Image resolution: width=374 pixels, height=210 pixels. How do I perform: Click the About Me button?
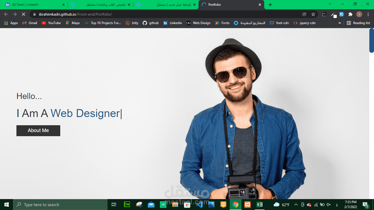pos(38,131)
